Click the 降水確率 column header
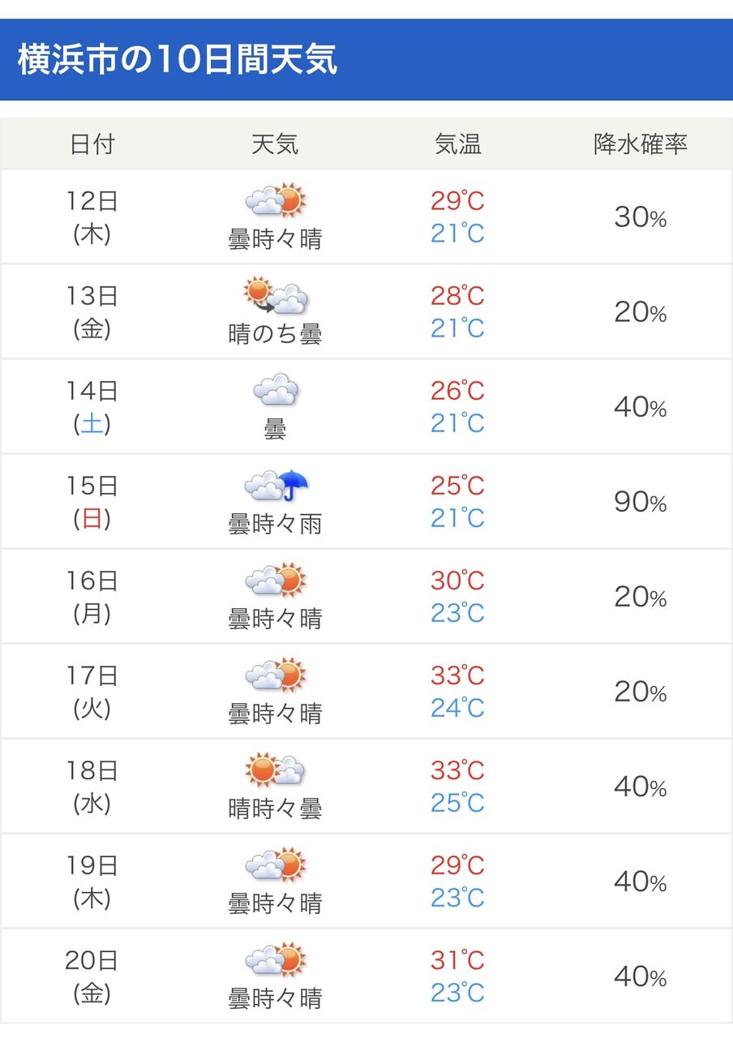 point(641,144)
